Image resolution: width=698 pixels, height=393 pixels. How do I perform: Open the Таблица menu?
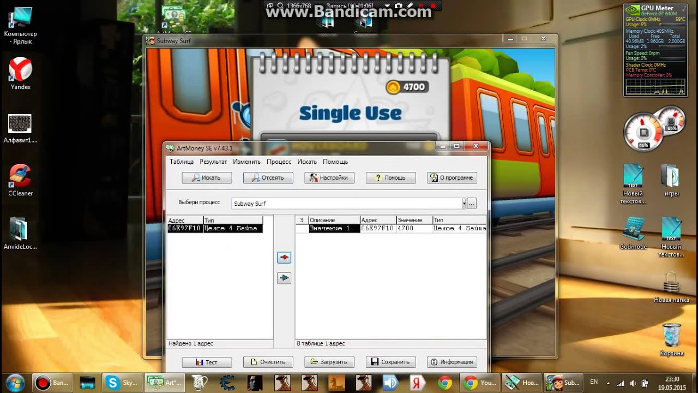coord(182,162)
